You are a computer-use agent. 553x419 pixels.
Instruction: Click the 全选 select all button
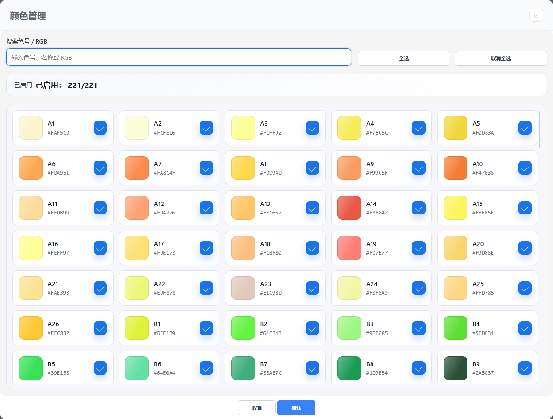coord(404,58)
